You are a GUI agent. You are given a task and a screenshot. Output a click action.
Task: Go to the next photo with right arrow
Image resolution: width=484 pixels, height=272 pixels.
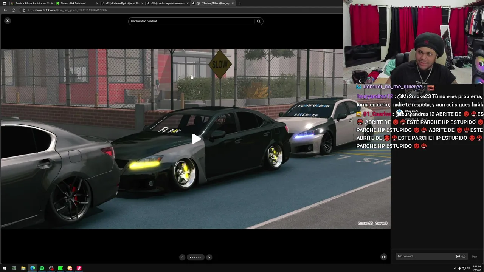[209, 257]
